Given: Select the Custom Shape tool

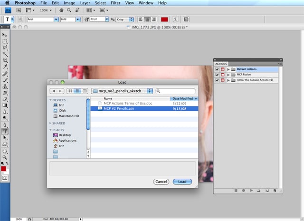Looking at the screenshot, I should coord(5,144).
